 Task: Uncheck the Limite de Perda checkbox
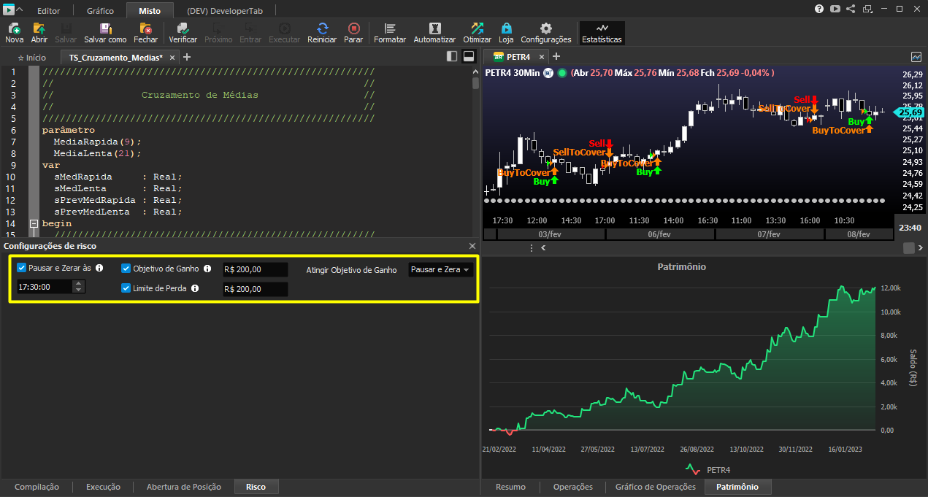126,288
